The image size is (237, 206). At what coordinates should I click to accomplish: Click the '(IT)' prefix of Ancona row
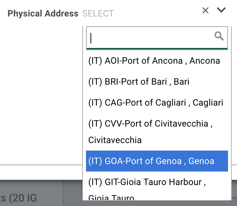tap(95, 61)
